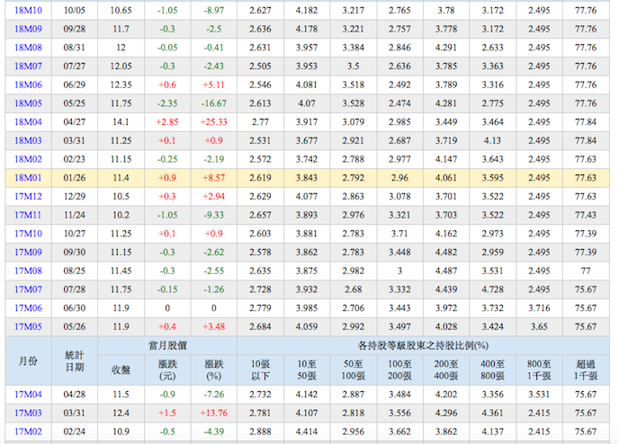Select the closing price 14.1 cell

pyautogui.click(x=121, y=122)
